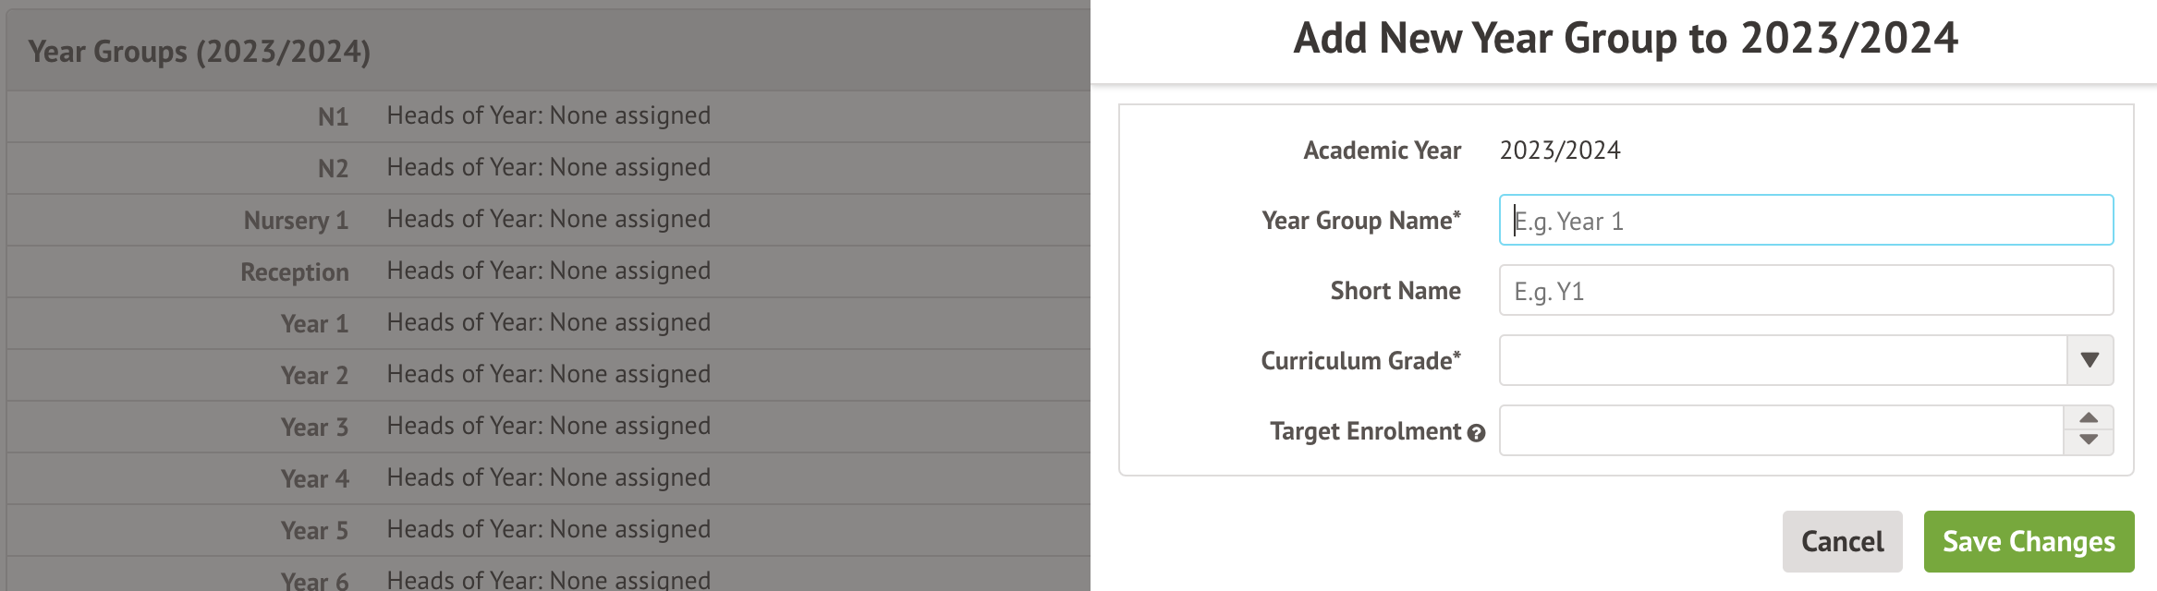Click the Short Name input field
This screenshot has width=2157, height=591.
1805,291
